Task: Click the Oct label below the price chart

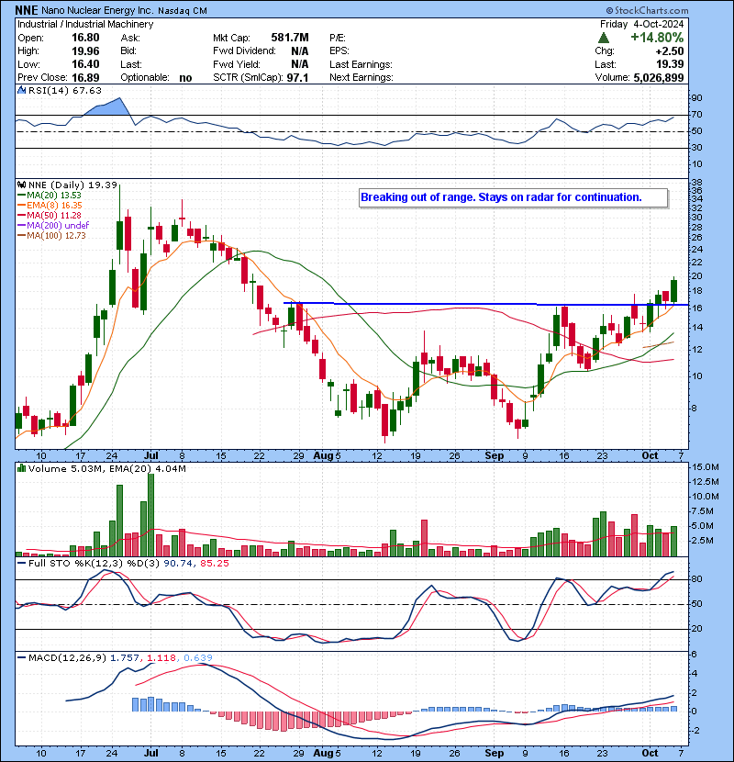Action: point(650,455)
